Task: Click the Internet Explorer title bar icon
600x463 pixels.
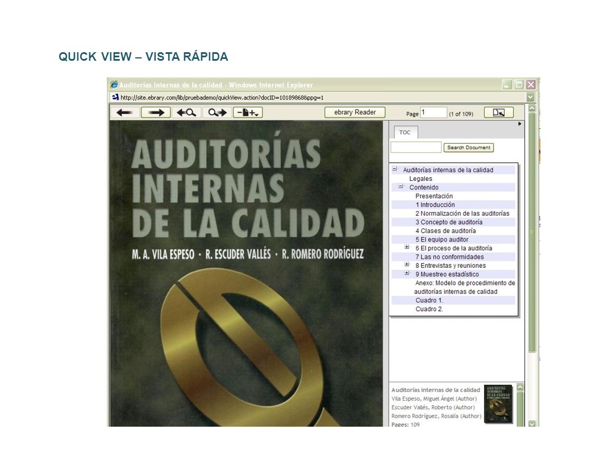Action: [114, 85]
